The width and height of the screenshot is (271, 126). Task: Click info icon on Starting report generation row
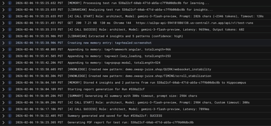coord(10,89)
